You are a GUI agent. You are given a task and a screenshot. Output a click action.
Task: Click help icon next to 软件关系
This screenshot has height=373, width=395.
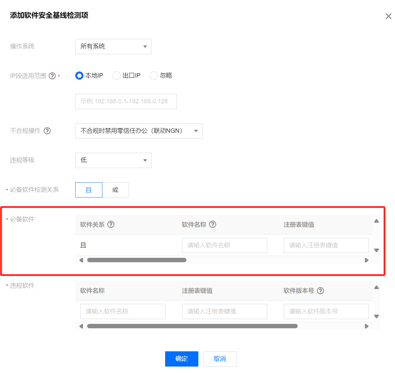[x=111, y=224]
